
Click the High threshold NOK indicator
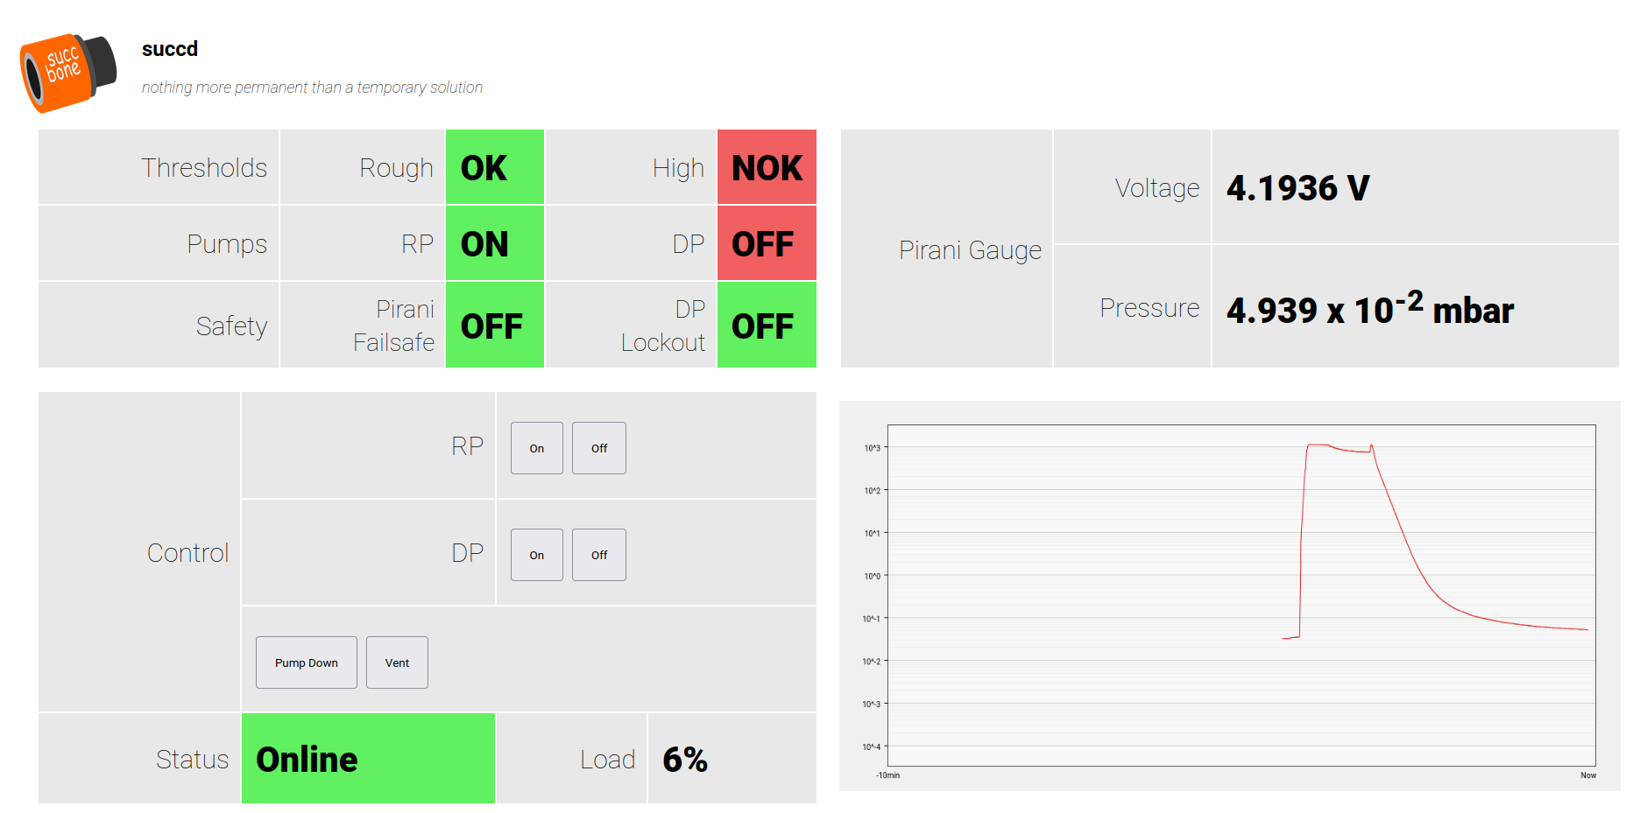tap(767, 167)
